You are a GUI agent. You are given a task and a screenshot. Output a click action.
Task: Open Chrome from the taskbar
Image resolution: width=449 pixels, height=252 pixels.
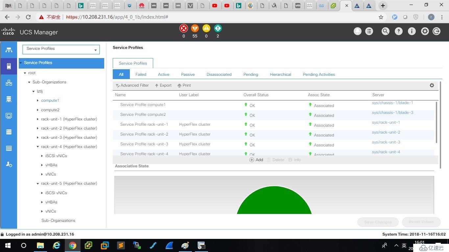pyautogui.click(x=73, y=245)
